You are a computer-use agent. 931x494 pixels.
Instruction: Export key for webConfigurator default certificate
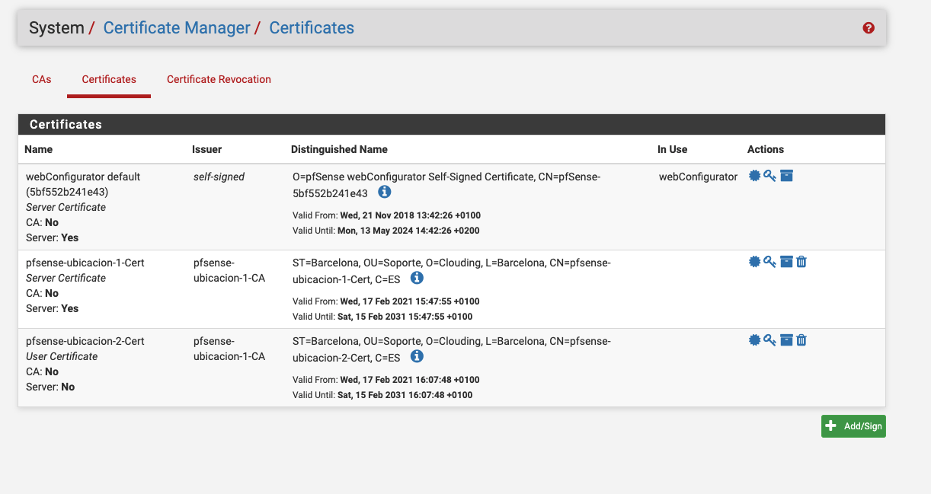pos(769,176)
